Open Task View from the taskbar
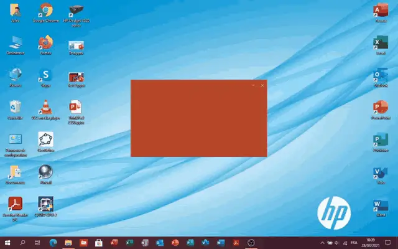 pos(38,242)
